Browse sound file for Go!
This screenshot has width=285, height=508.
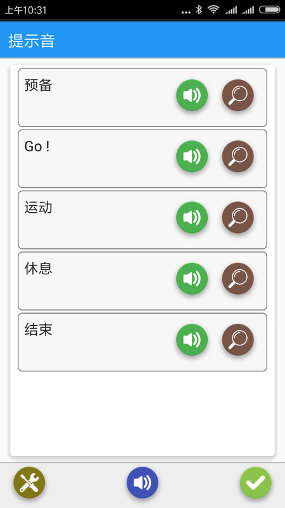pyautogui.click(x=238, y=156)
